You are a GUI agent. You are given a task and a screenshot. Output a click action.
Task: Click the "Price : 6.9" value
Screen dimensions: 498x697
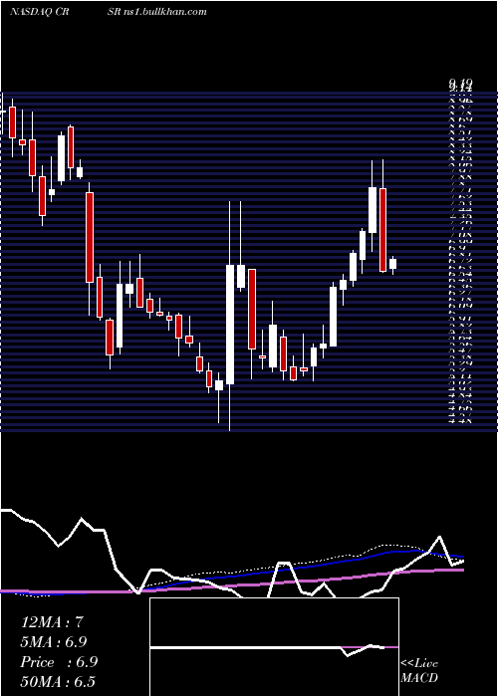(x=59, y=662)
